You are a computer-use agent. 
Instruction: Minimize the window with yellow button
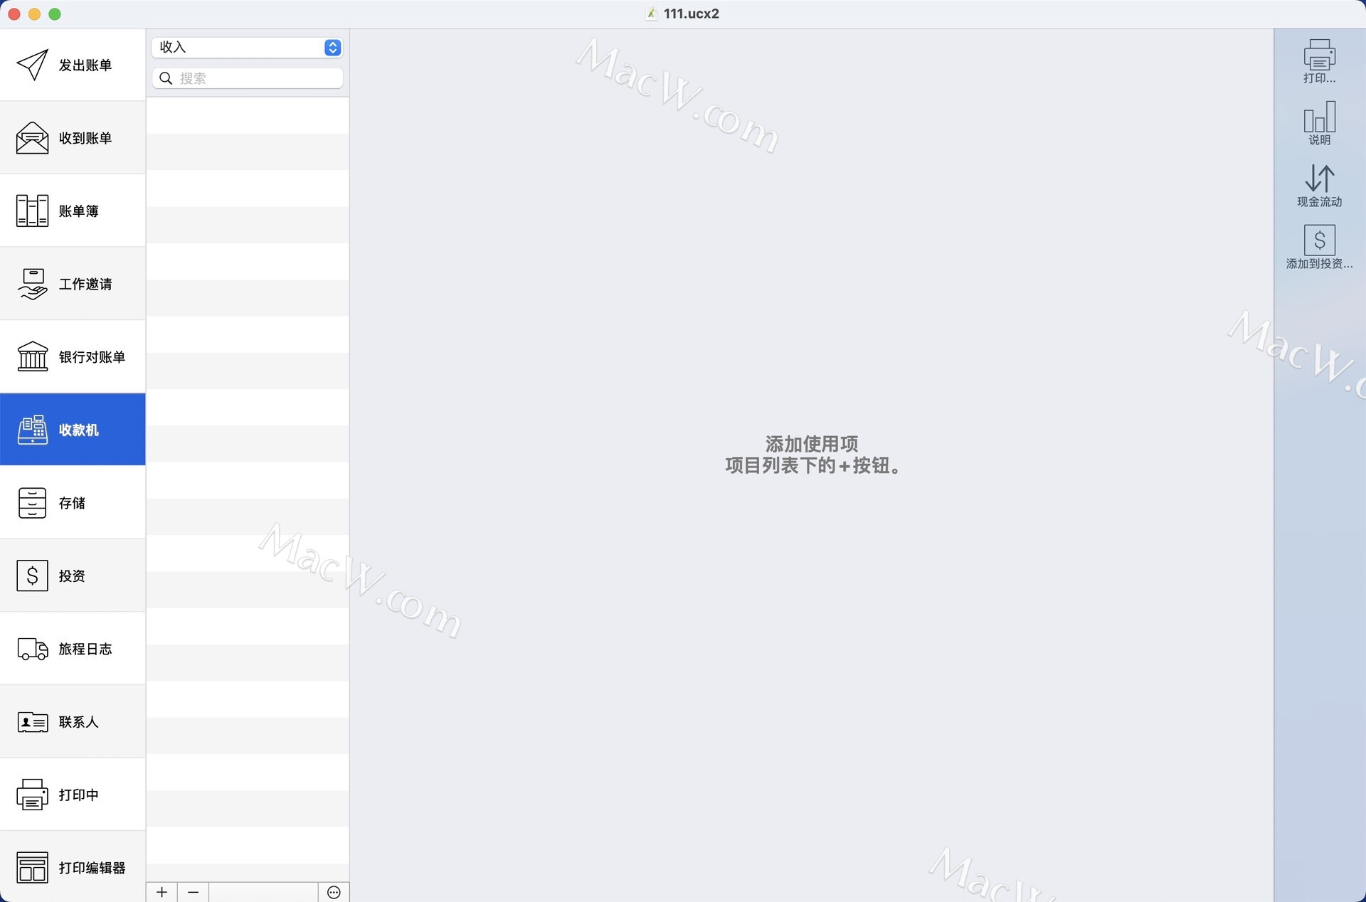(x=34, y=14)
